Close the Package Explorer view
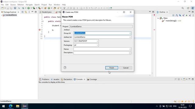 click(x=18, y=12)
